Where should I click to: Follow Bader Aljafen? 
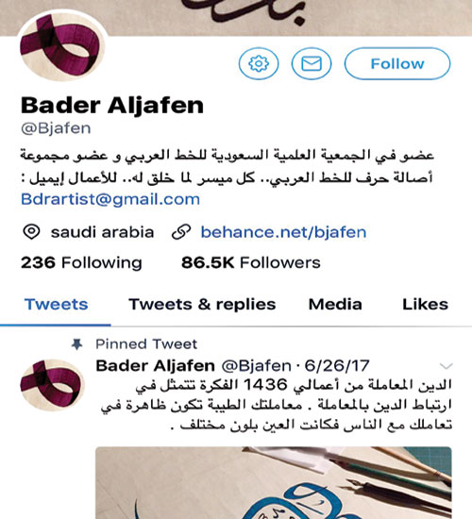tap(397, 63)
